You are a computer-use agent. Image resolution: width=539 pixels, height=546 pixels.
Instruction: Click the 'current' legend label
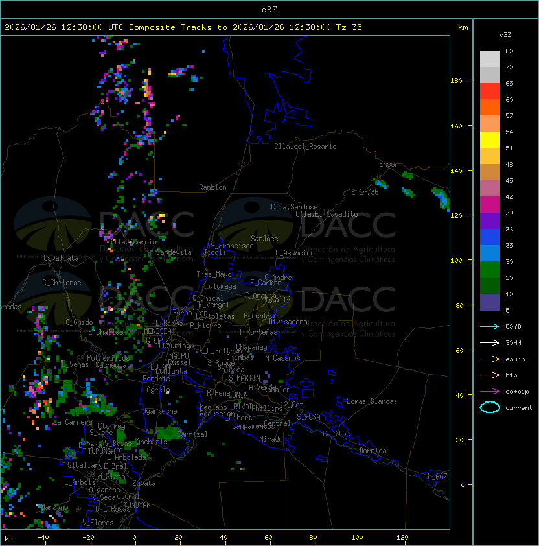pyautogui.click(x=519, y=408)
